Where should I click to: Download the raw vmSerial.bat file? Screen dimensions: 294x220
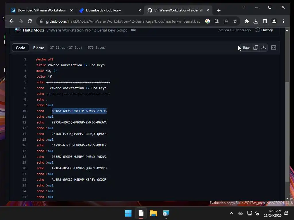coord(264,48)
